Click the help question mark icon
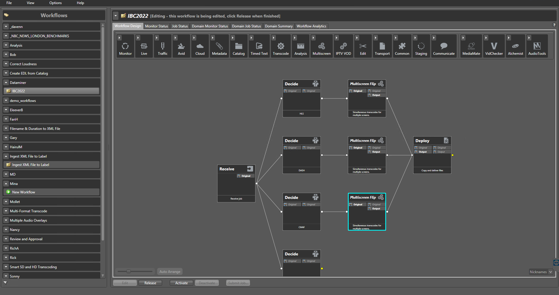559x295 pixels. point(554,25)
